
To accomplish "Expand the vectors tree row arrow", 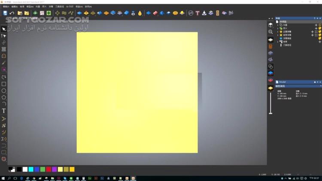I will point(278,25).
